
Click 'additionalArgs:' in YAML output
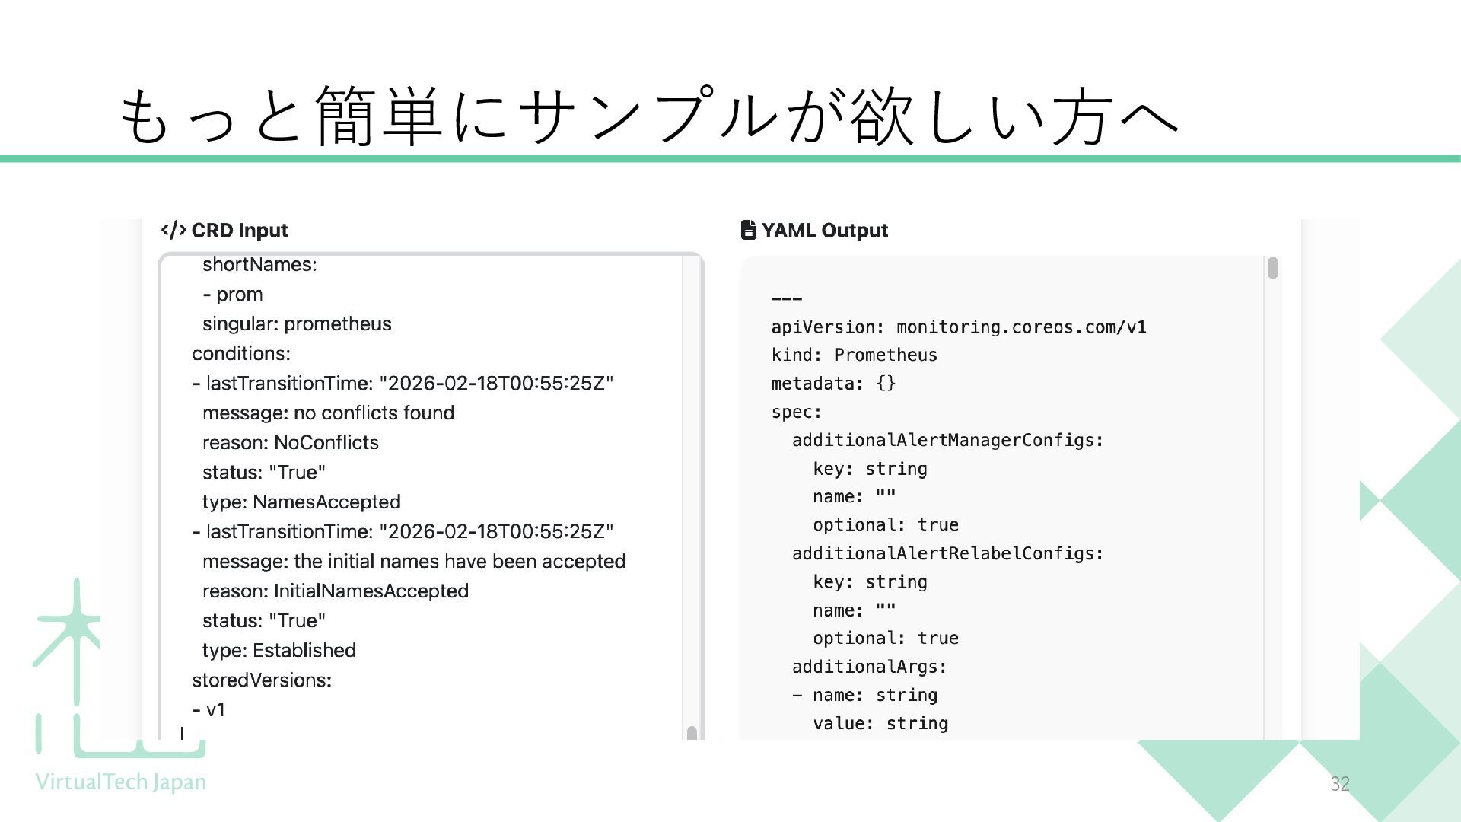tap(869, 667)
